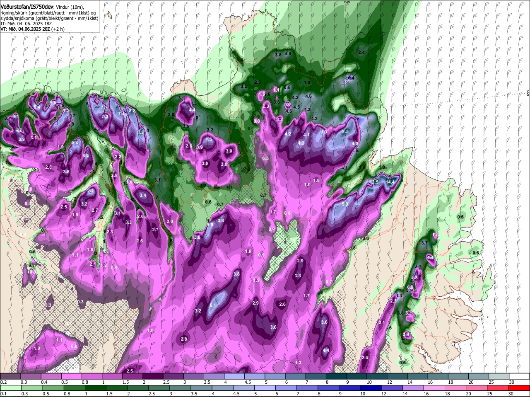Click the 10.4 value label
Screen dimensions: 530x397
click(x=350, y=77)
